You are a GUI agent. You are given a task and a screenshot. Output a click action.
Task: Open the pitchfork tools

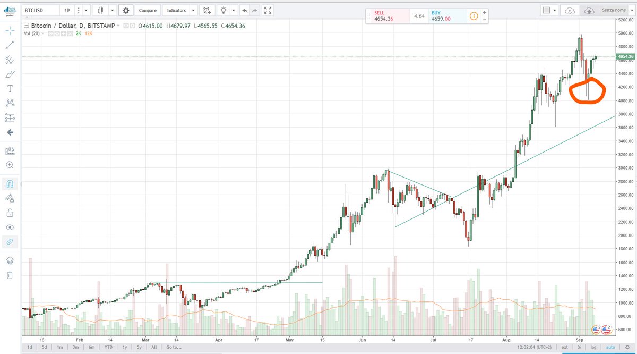pyautogui.click(x=10, y=60)
